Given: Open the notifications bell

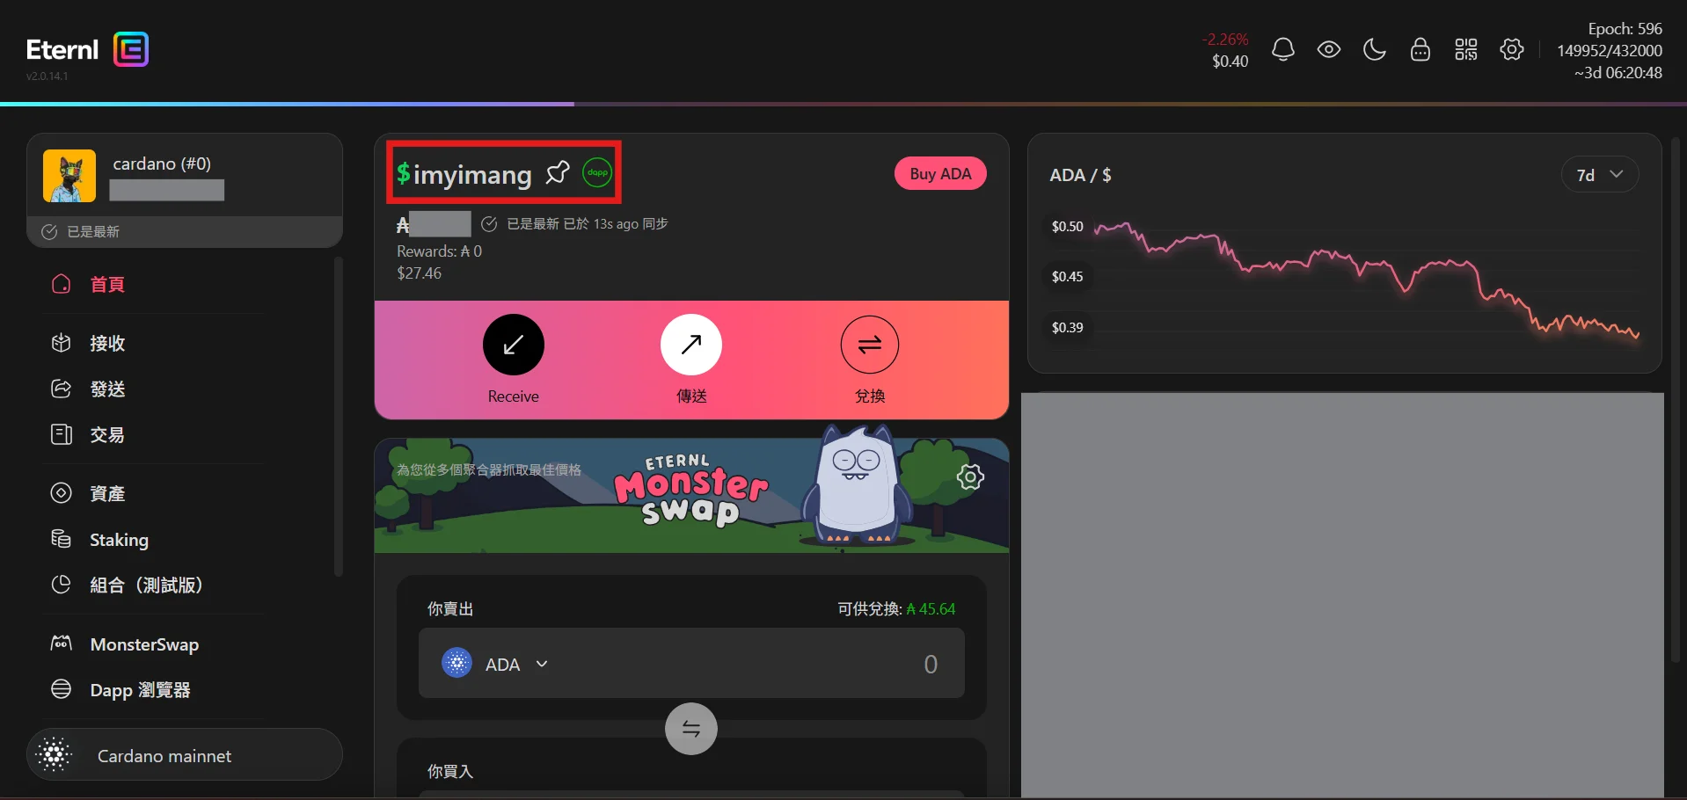Looking at the screenshot, I should pyautogui.click(x=1283, y=50).
